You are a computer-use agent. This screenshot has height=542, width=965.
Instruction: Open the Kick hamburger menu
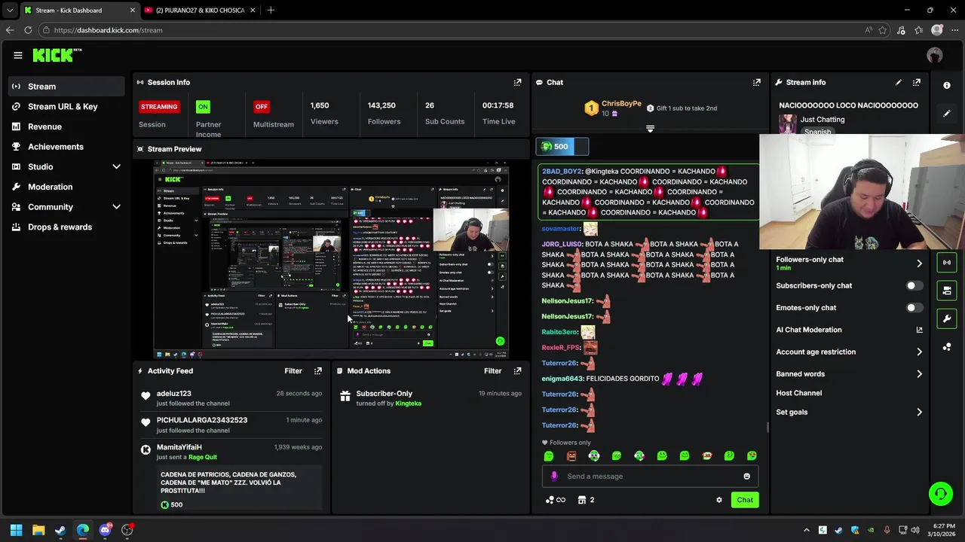pyautogui.click(x=18, y=55)
